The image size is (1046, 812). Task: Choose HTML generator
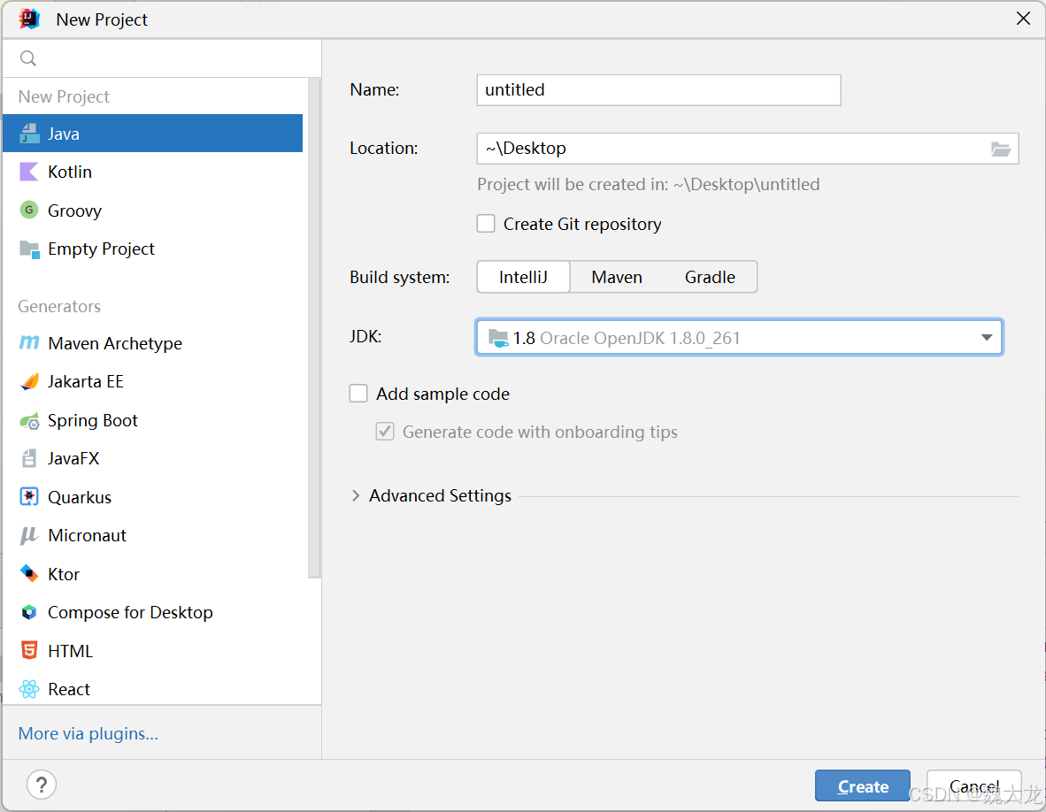point(153,651)
